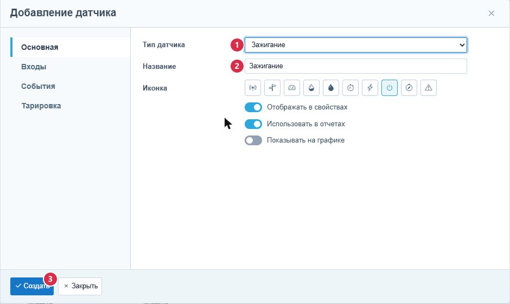510x304 pixels.
Task: Select the half-filled droplet icon
Action: 311,88
